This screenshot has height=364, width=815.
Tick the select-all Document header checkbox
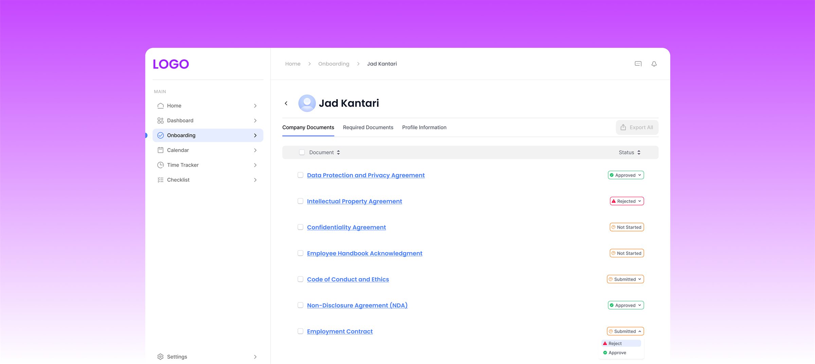pos(302,153)
